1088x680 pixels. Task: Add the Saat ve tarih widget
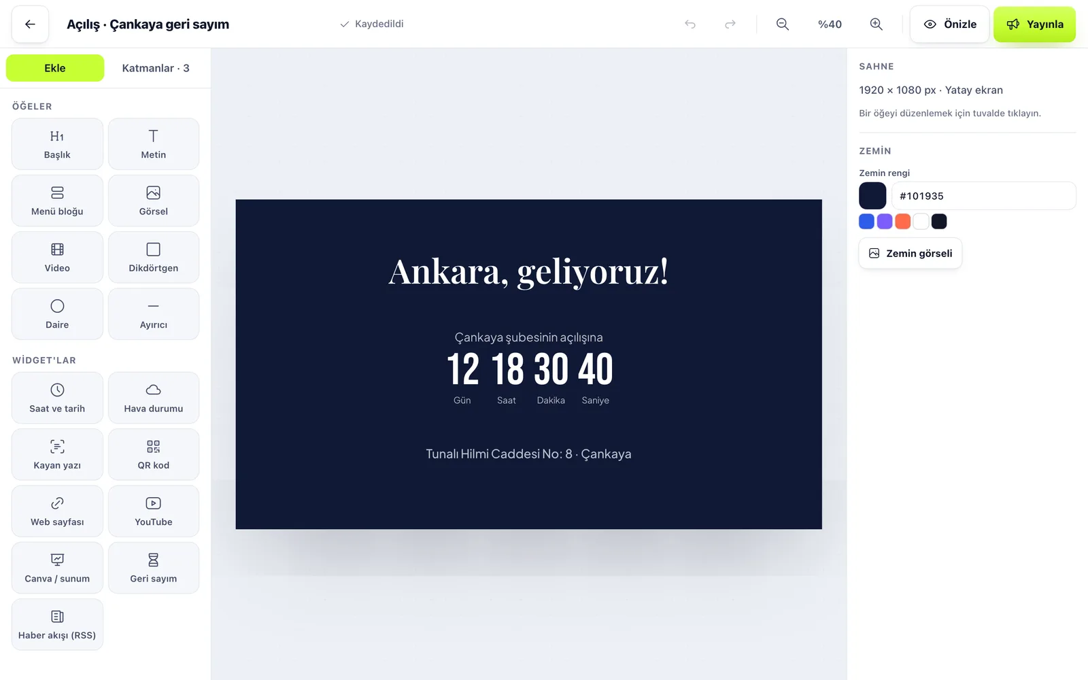(57, 398)
